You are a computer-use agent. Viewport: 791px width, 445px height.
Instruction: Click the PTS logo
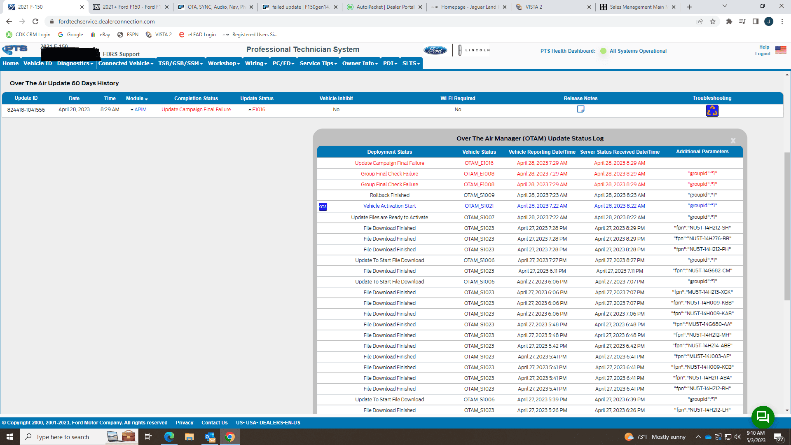point(15,50)
